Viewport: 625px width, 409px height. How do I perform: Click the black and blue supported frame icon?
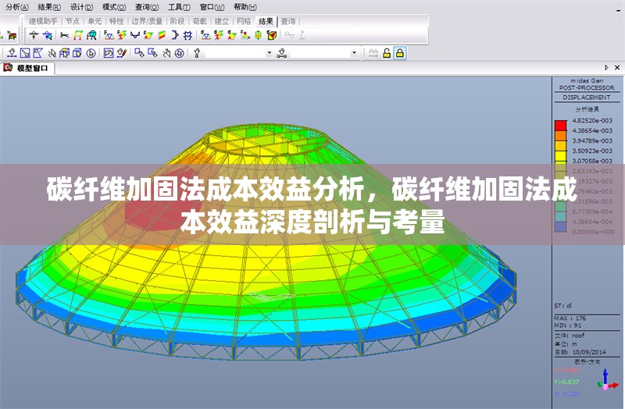pyautogui.click(x=91, y=35)
